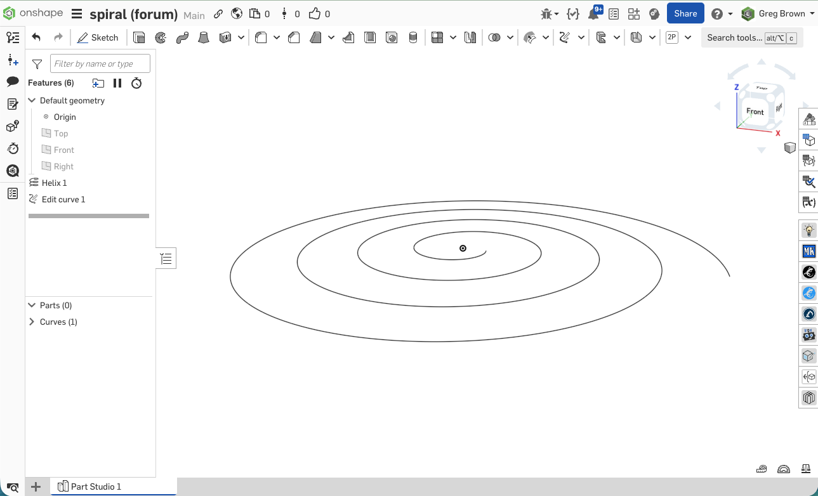Select the Extrude tool
Screen dimensions: 818x496
(139, 37)
